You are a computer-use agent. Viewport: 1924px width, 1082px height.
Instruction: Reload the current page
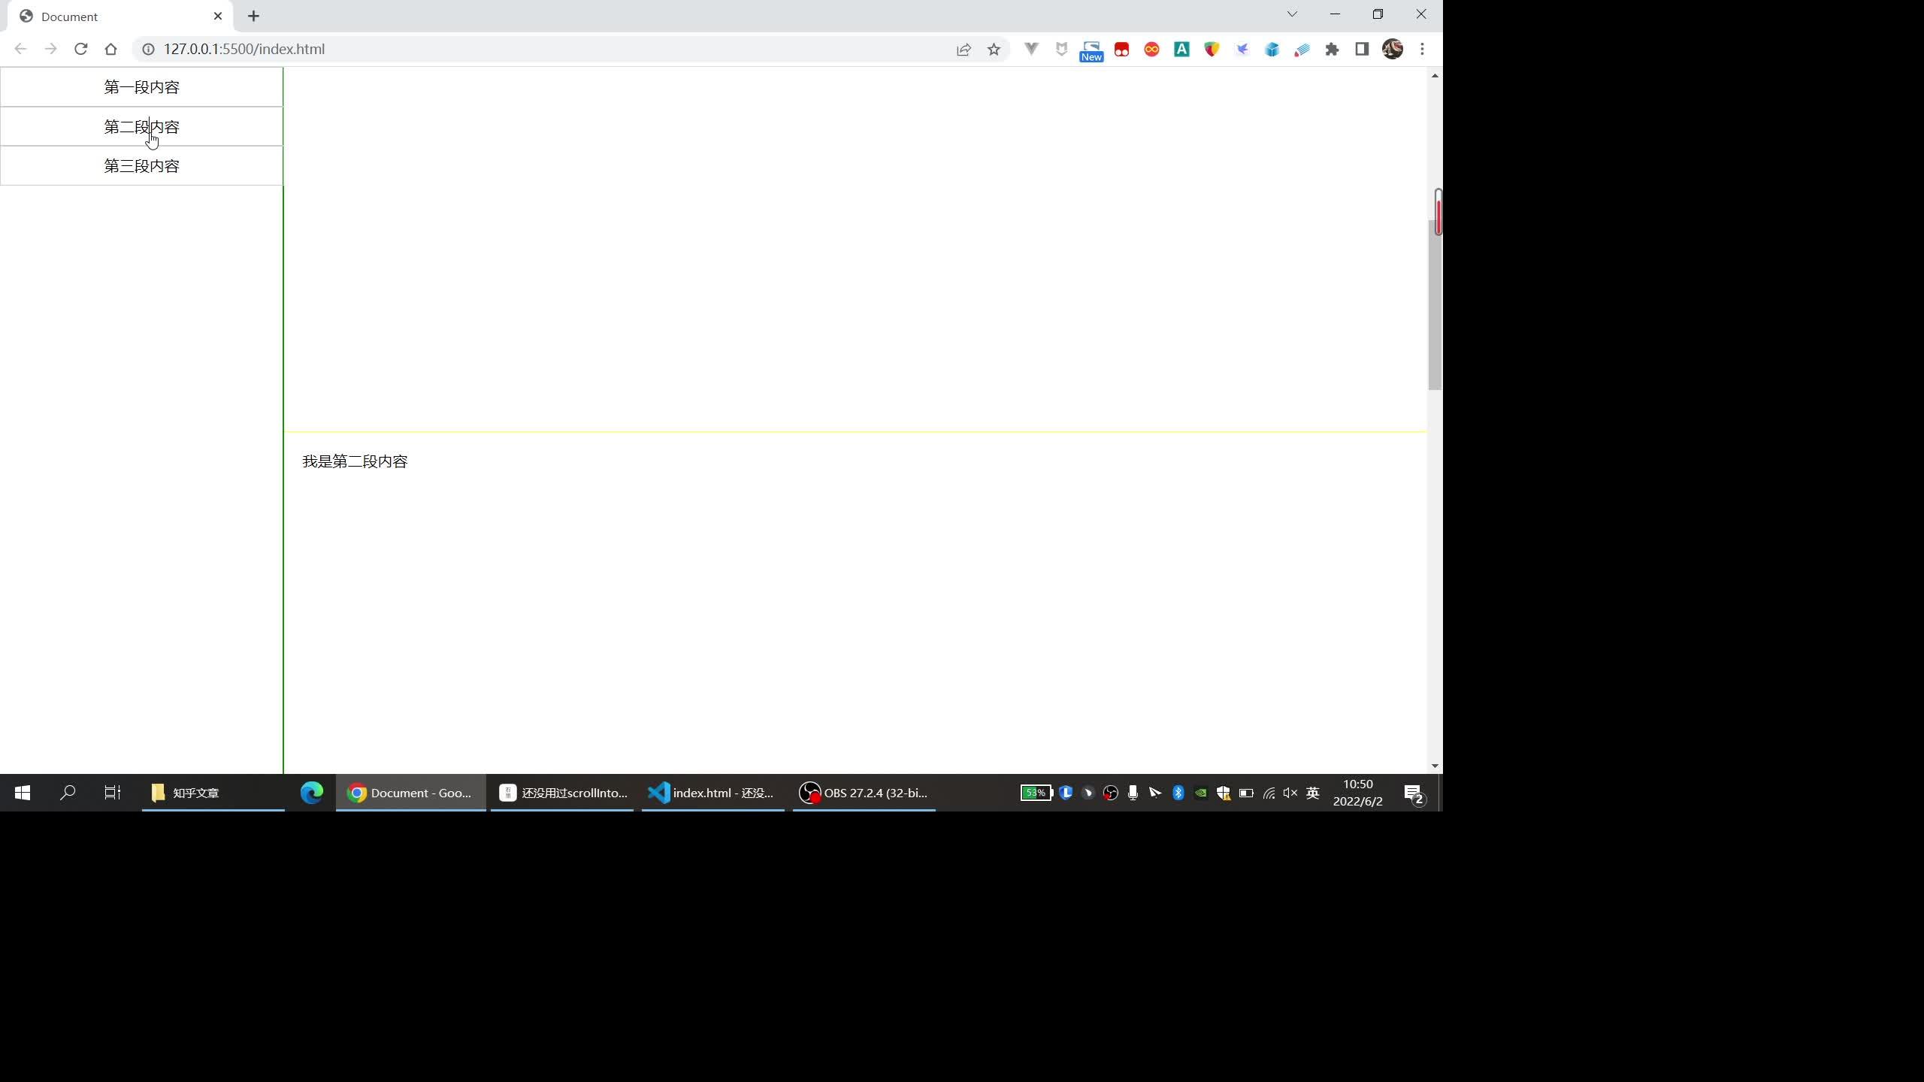(x=80, y=49)
